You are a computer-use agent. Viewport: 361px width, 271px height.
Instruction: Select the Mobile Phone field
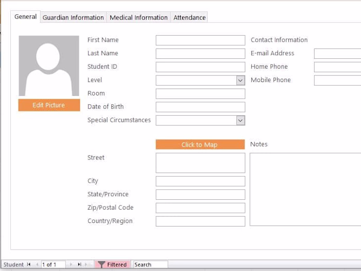pyautogui.click(x=337, y=81)
